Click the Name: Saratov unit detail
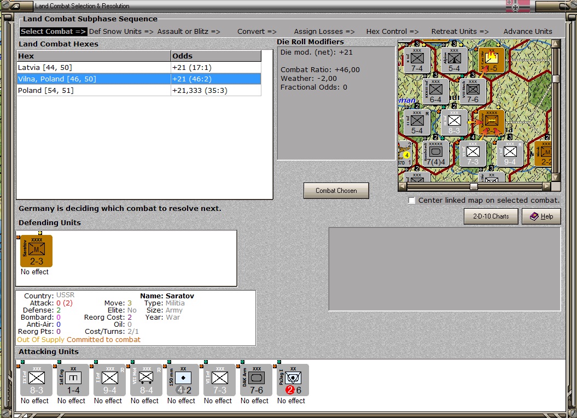The image size is (577, 418). [x=167, y=296]
